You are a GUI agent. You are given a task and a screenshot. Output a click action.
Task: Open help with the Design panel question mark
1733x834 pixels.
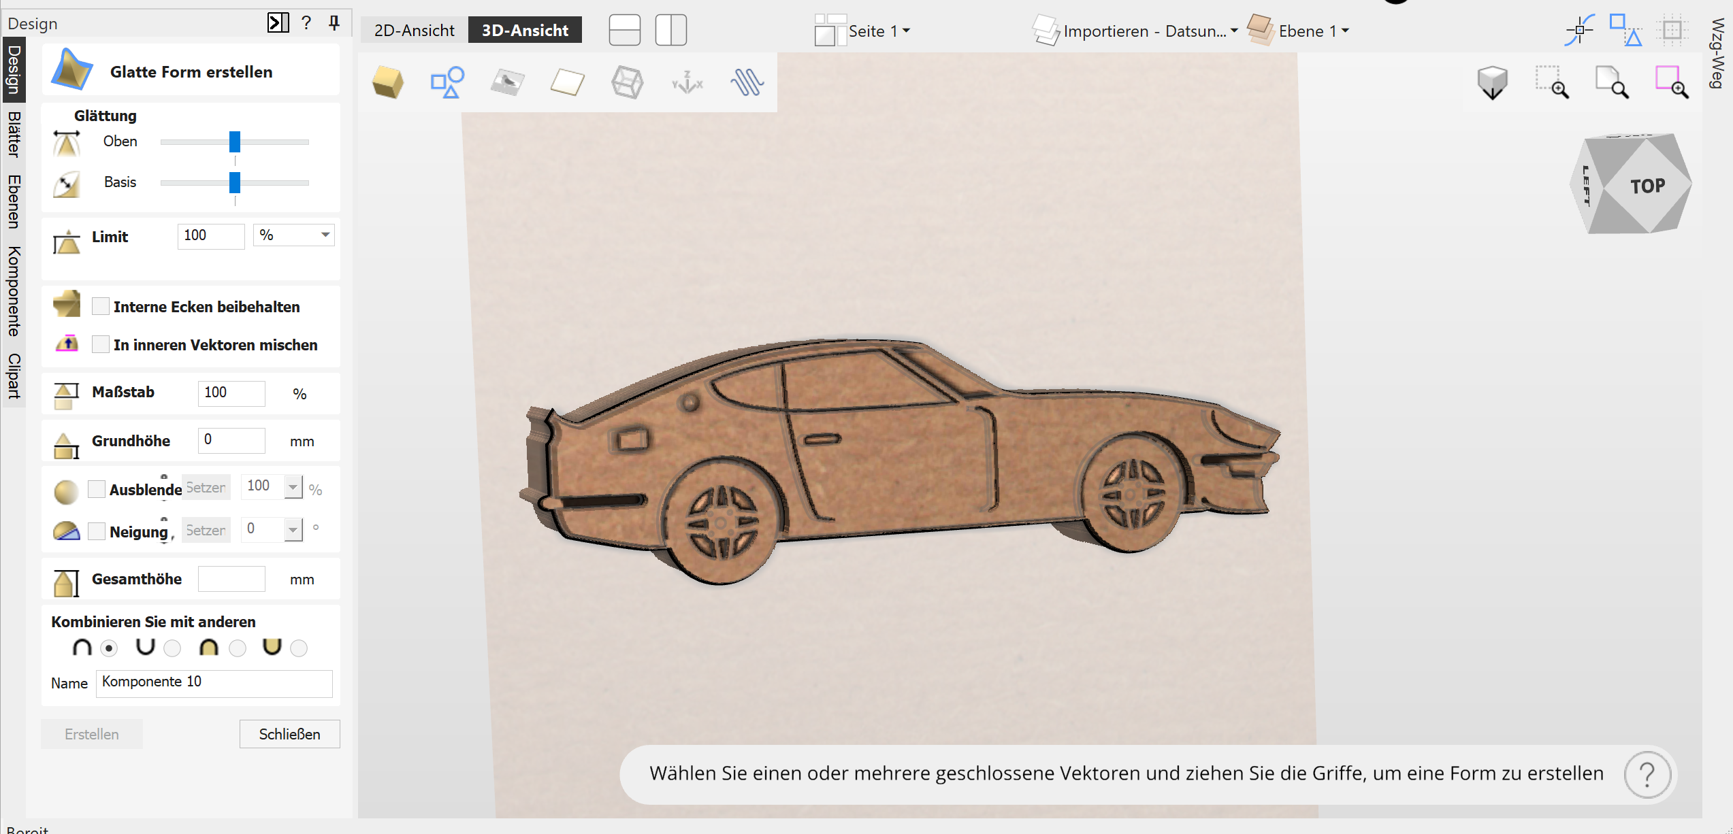pos(306,23)
